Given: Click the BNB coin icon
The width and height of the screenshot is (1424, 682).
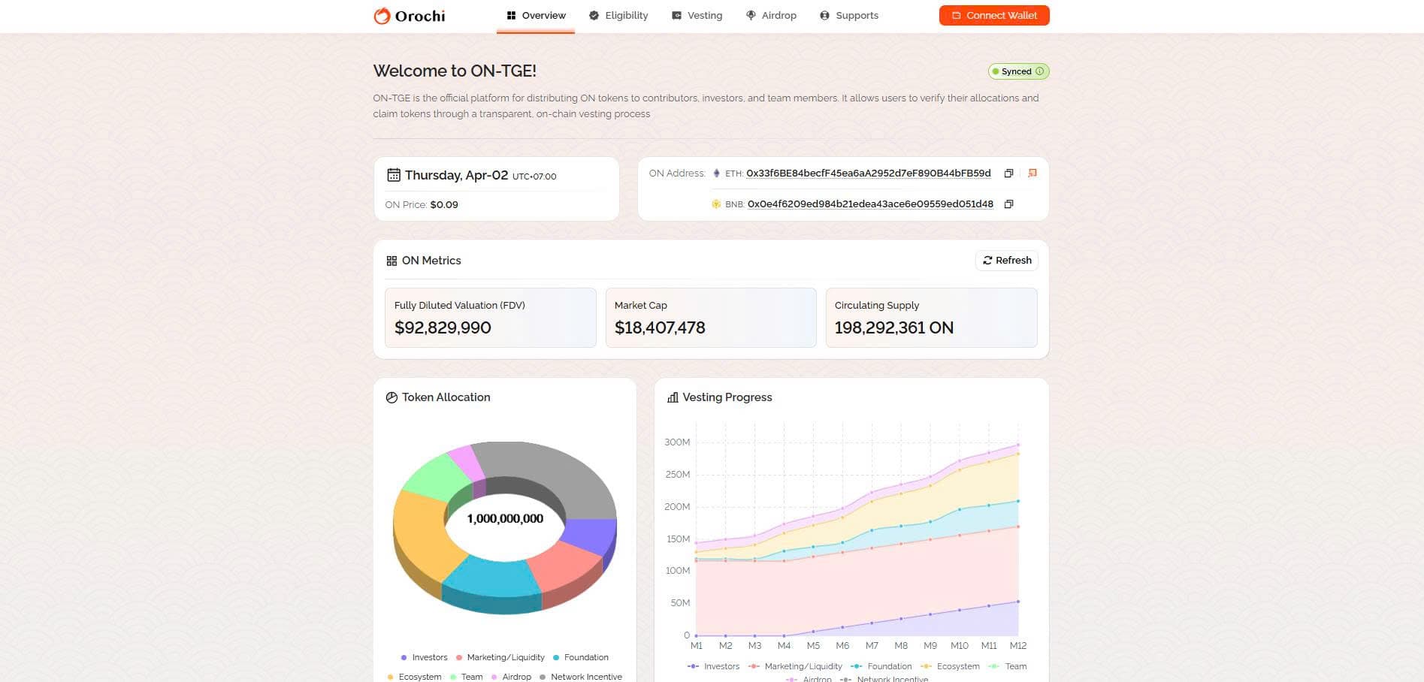Looking at the screenshot, I should click(716, 204).
